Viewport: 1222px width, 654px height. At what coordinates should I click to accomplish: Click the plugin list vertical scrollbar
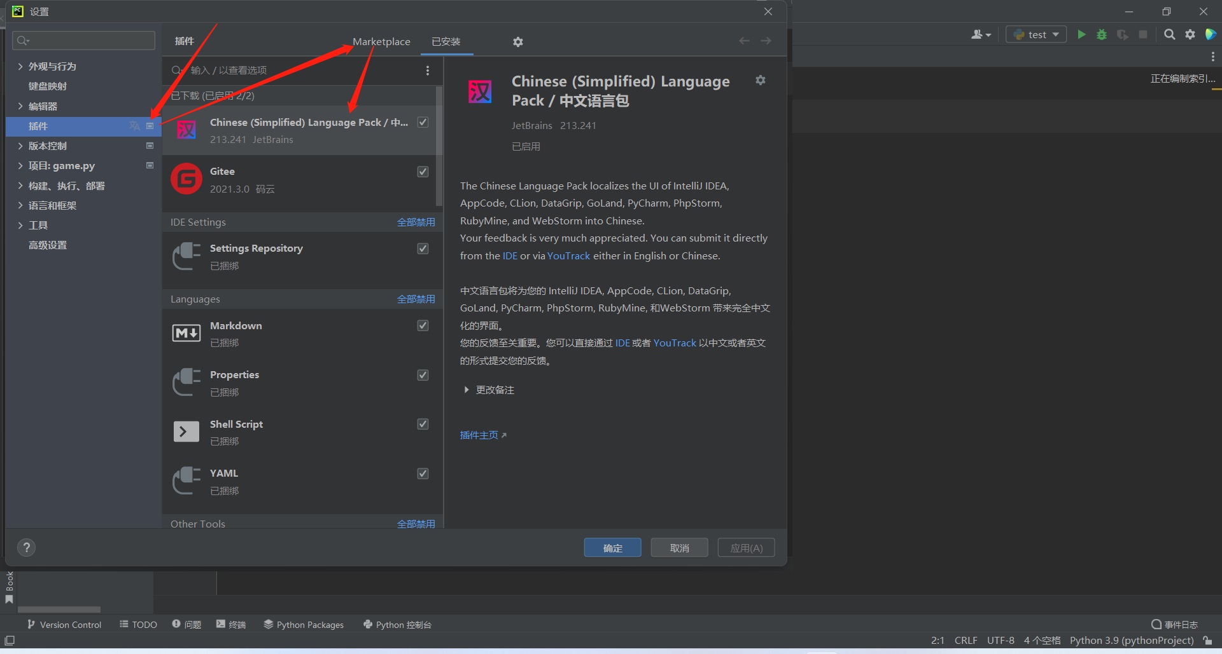tap(439, 146)
